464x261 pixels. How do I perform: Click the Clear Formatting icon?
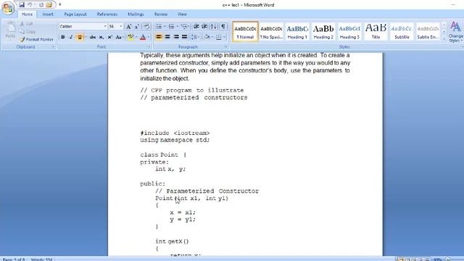point(146,27)
